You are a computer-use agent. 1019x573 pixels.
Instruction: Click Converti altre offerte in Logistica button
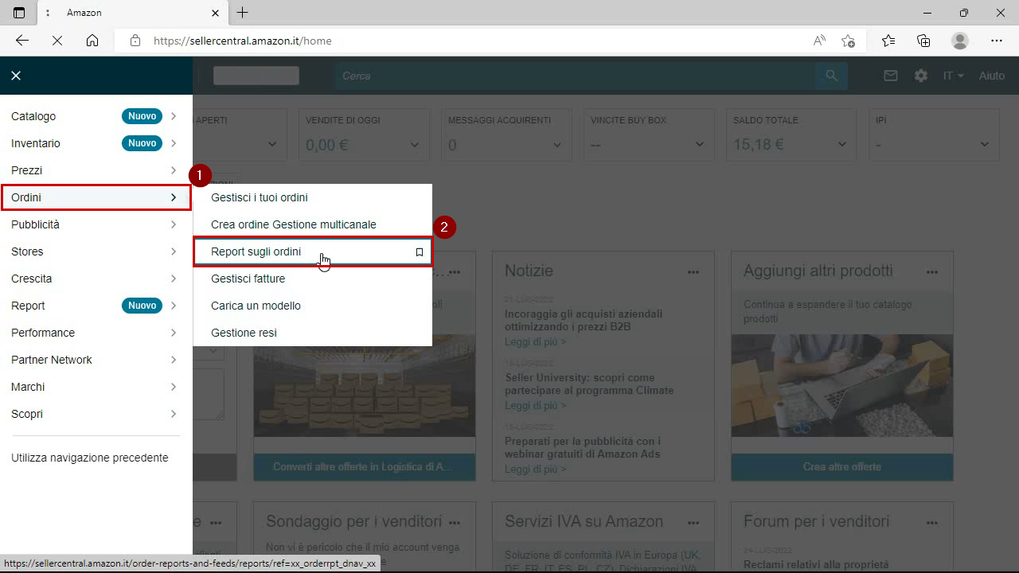[x=365, y=467]
